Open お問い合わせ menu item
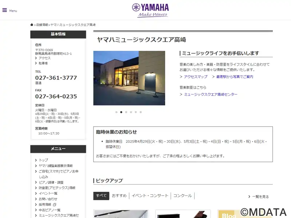Image resolution: width=291 pixels, height=218 pixels. pyautogui.click(x=48, y=199)
